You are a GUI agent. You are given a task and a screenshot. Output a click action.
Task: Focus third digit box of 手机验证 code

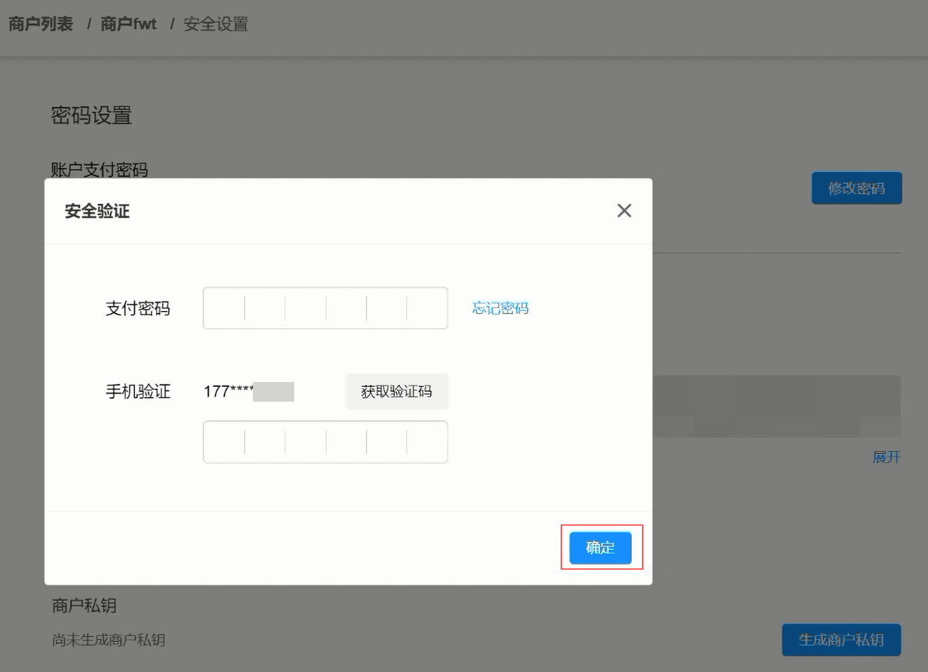tap(306, 442)
